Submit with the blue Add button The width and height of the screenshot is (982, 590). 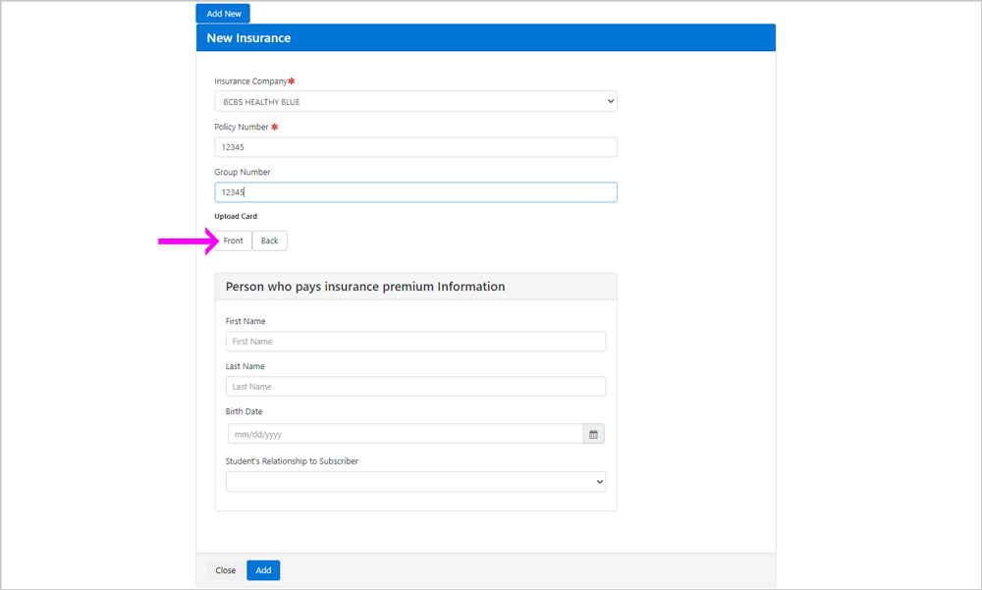pos(263,570)
